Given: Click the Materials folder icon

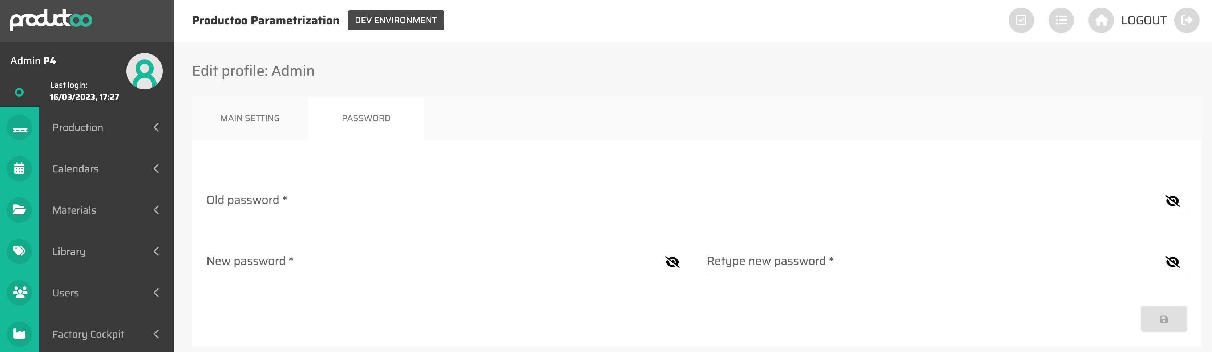Looking at the screenshot, I should tap(19, 210).
